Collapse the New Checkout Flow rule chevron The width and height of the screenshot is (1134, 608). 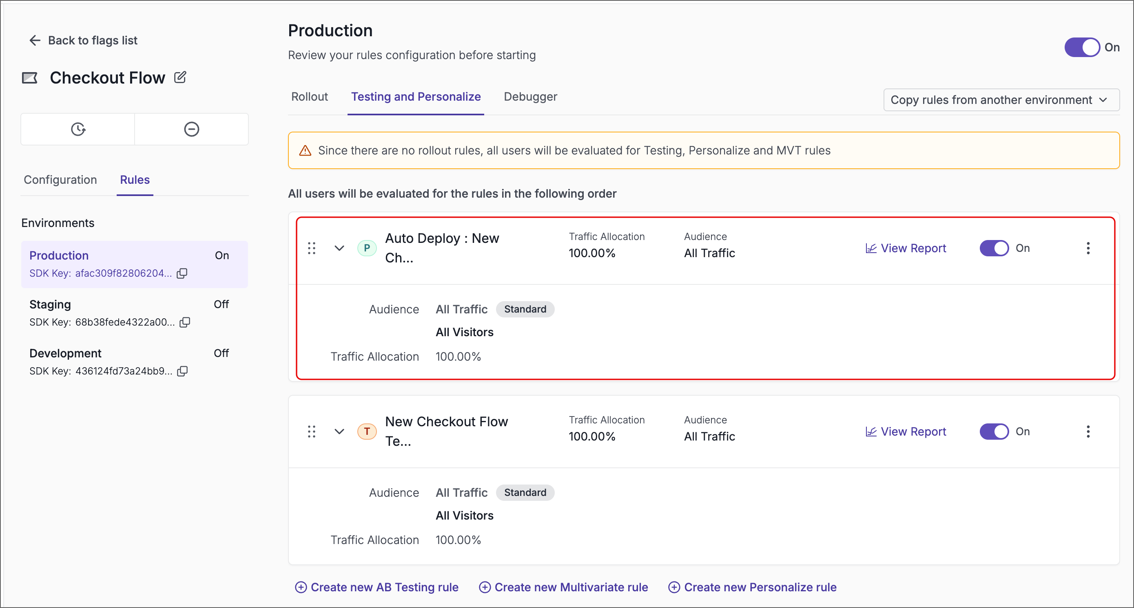click(339, 432)
